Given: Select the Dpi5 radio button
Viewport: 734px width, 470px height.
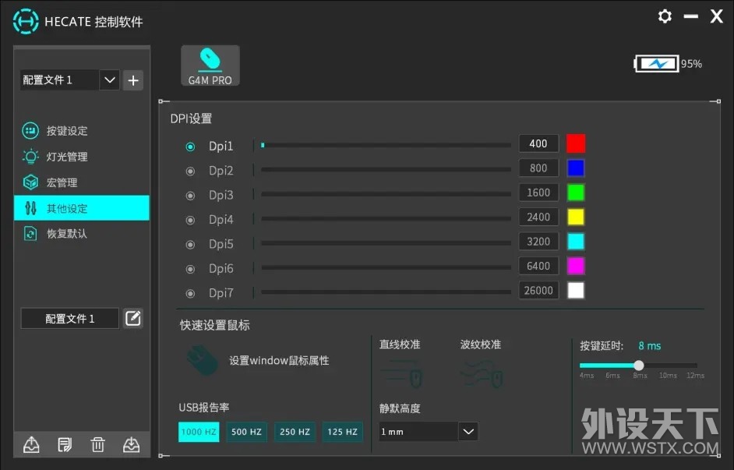Looking at the screenshot, I should click(190, 245).
